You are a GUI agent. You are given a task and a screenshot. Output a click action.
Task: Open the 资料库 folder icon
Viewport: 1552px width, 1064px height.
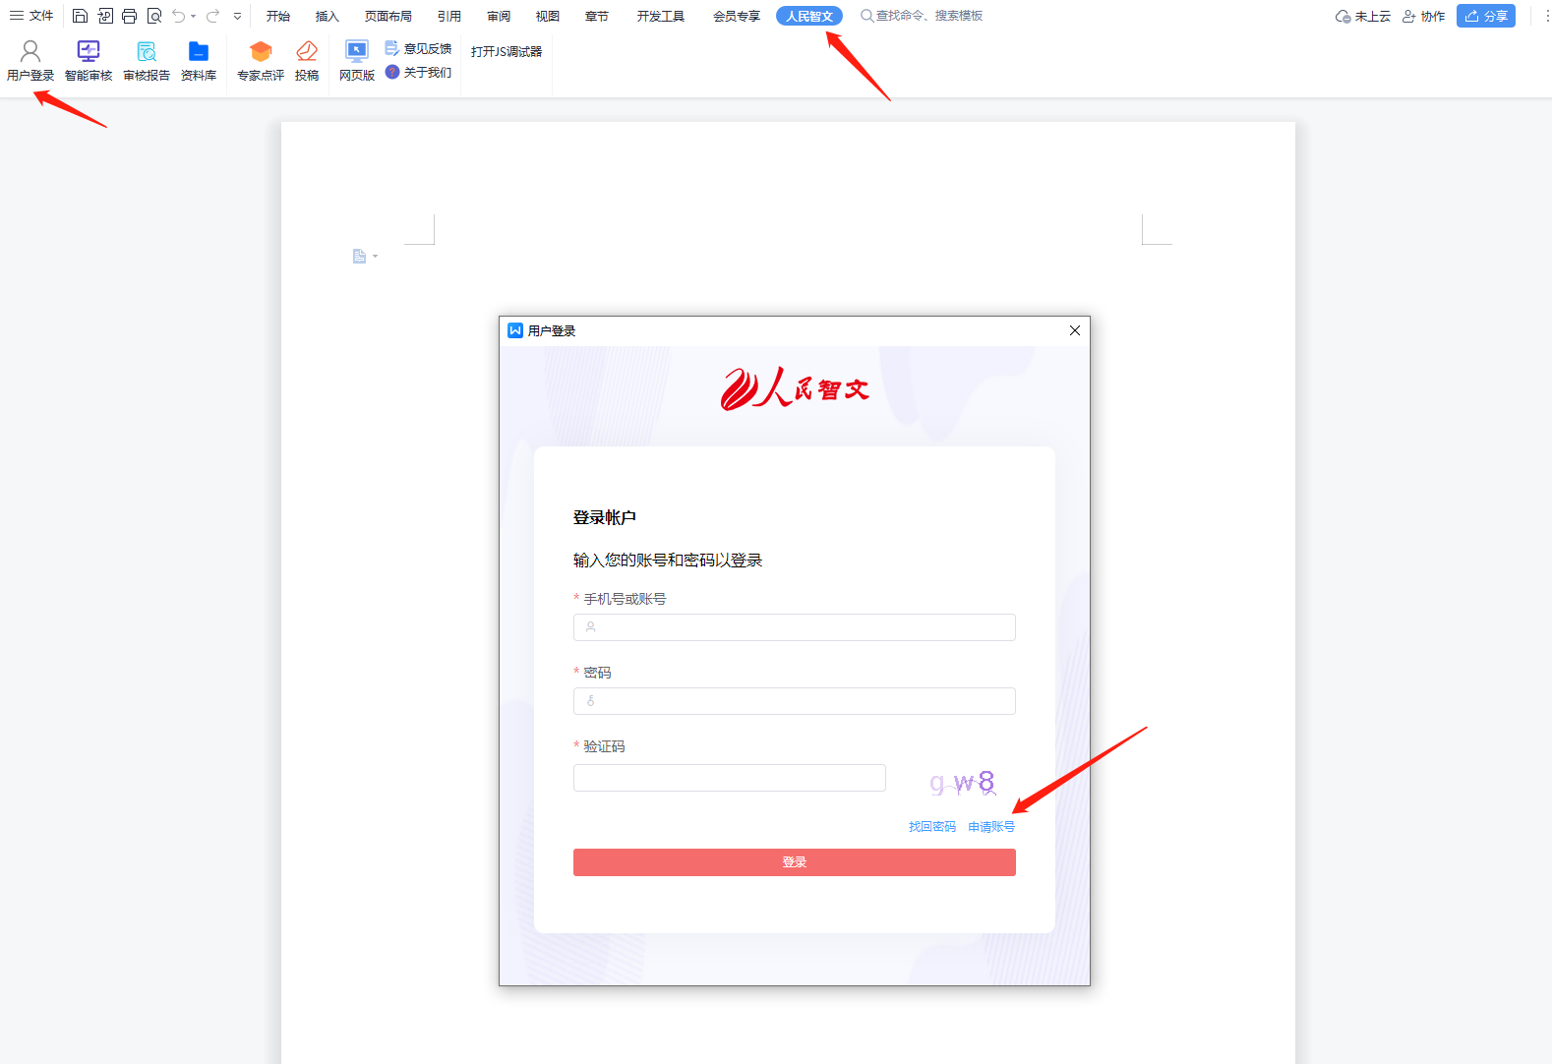pyautogui.click(x=199, y=61)
